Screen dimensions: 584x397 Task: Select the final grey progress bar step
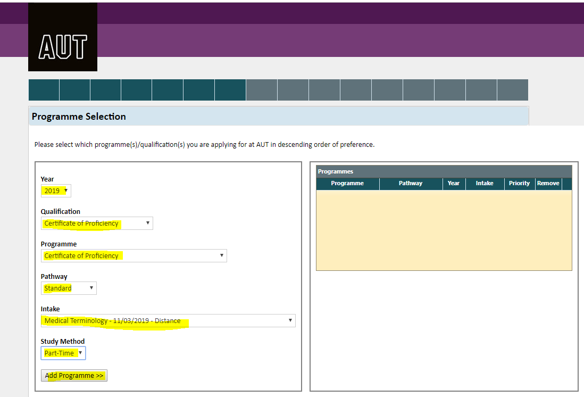click(x=513, y=90)
